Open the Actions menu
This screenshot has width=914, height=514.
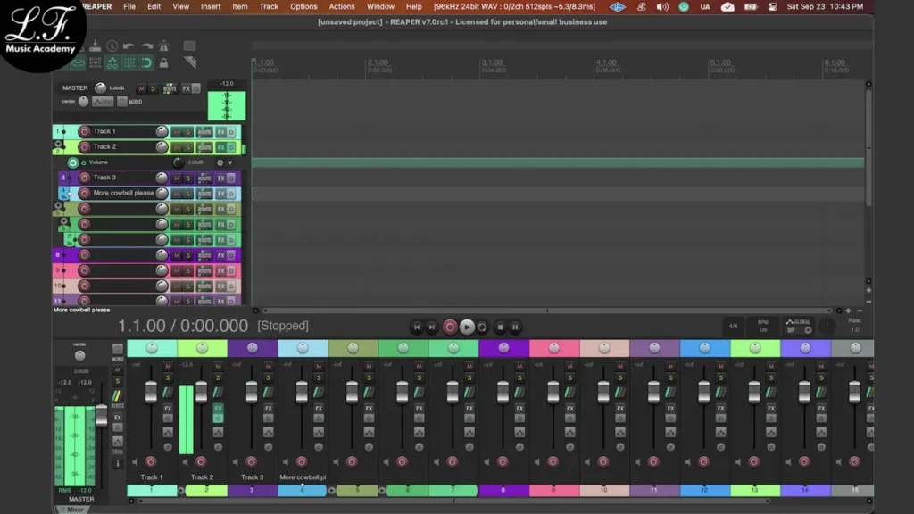[342, 6]
